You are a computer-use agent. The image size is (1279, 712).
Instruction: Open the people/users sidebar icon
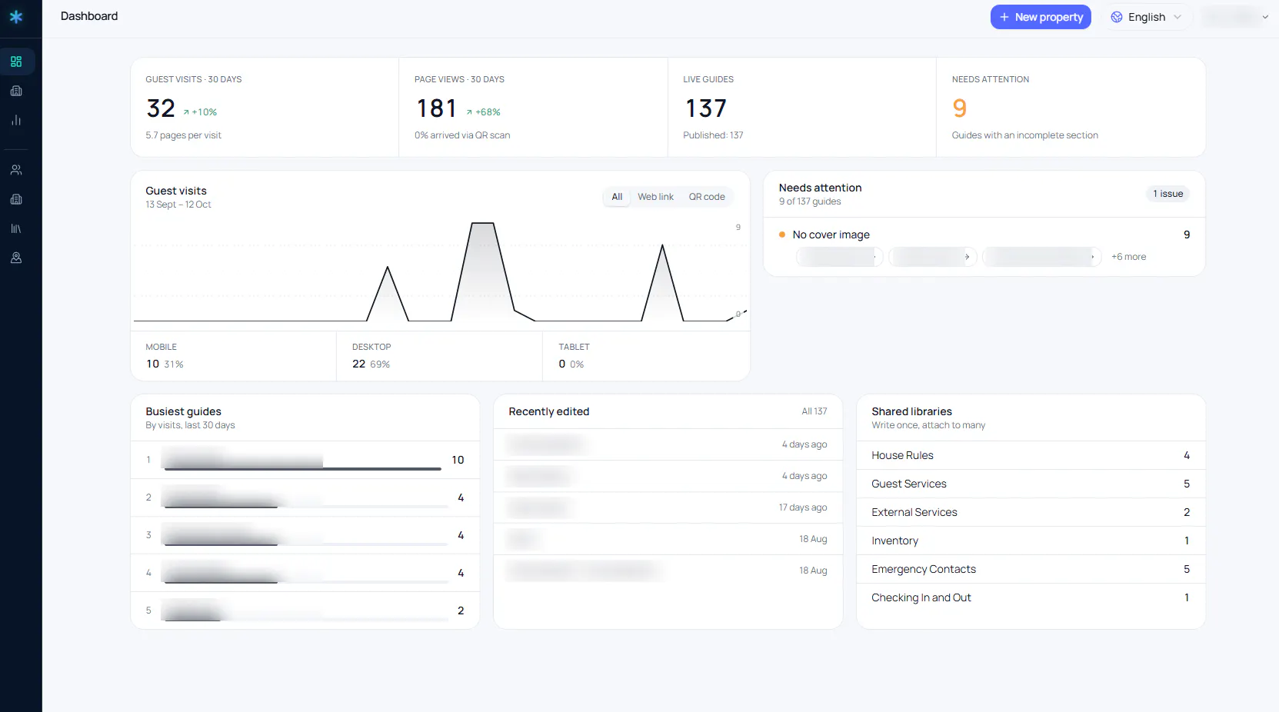[16, 170]
